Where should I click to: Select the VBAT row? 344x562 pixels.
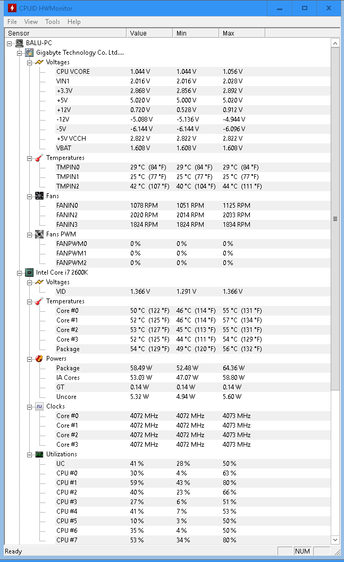point(192,148)
